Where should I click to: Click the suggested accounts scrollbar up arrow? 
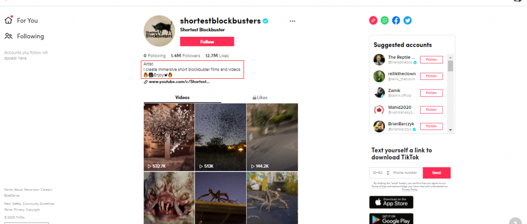pos(450,57)
